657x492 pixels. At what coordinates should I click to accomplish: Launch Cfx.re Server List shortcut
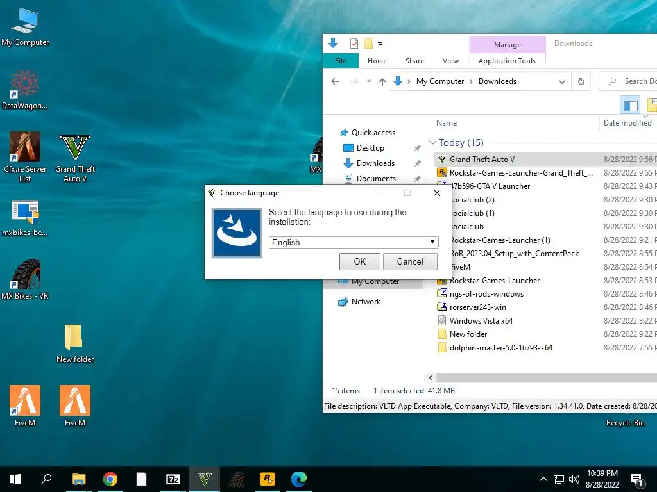pyautogui.click(x=25, y=157)
